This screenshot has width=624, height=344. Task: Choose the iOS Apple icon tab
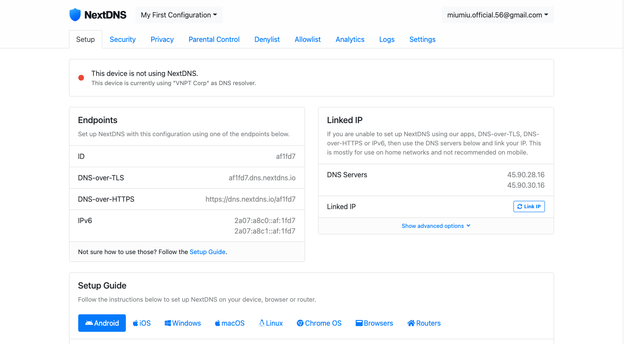point(142,323)
